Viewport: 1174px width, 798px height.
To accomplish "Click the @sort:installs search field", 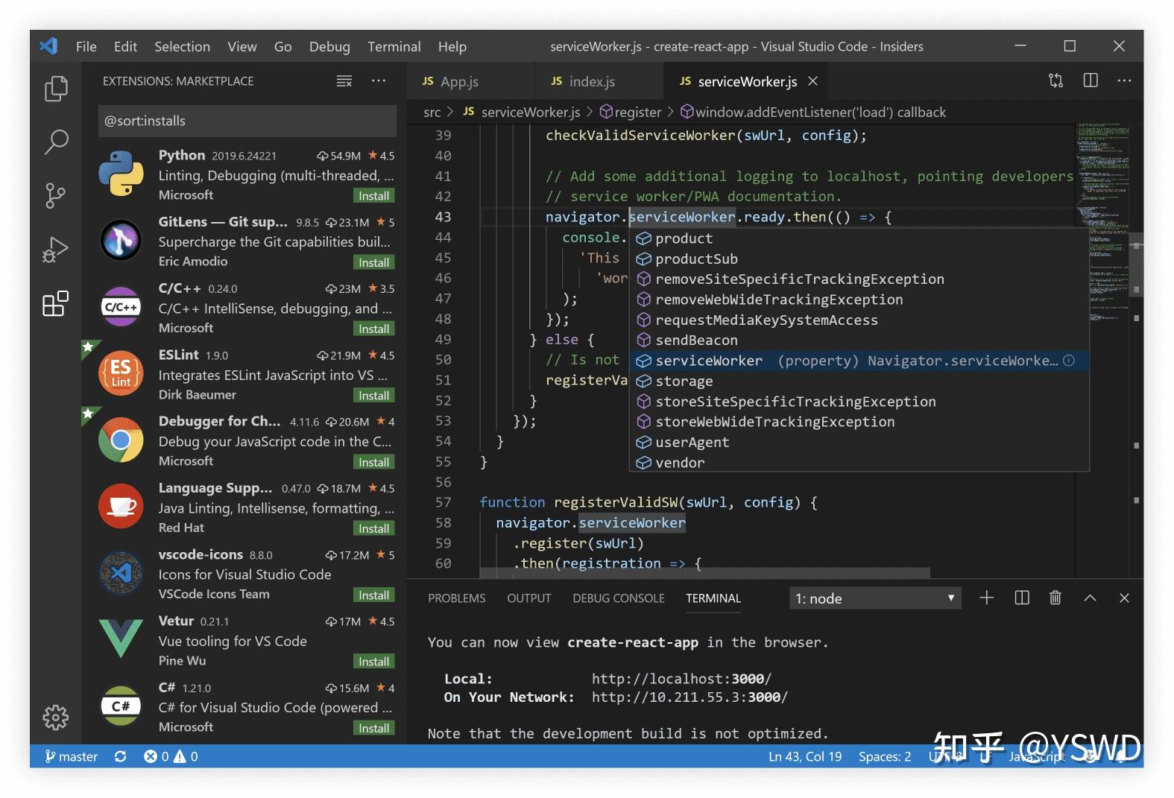I will coord(247,121).
